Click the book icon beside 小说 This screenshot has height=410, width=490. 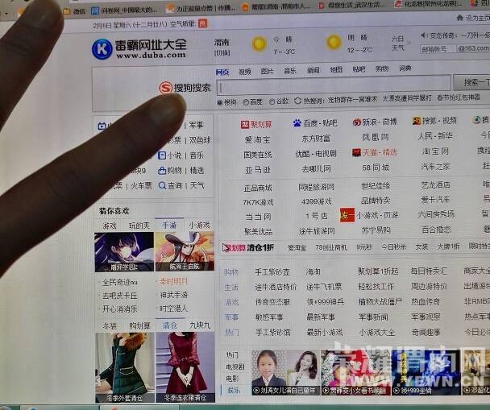click(x=161, y=155)
